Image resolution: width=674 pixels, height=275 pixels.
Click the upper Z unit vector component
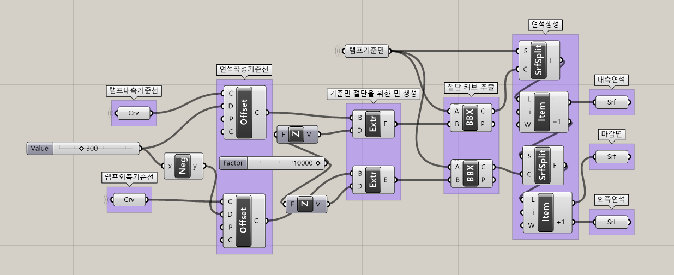click(295, 134)
